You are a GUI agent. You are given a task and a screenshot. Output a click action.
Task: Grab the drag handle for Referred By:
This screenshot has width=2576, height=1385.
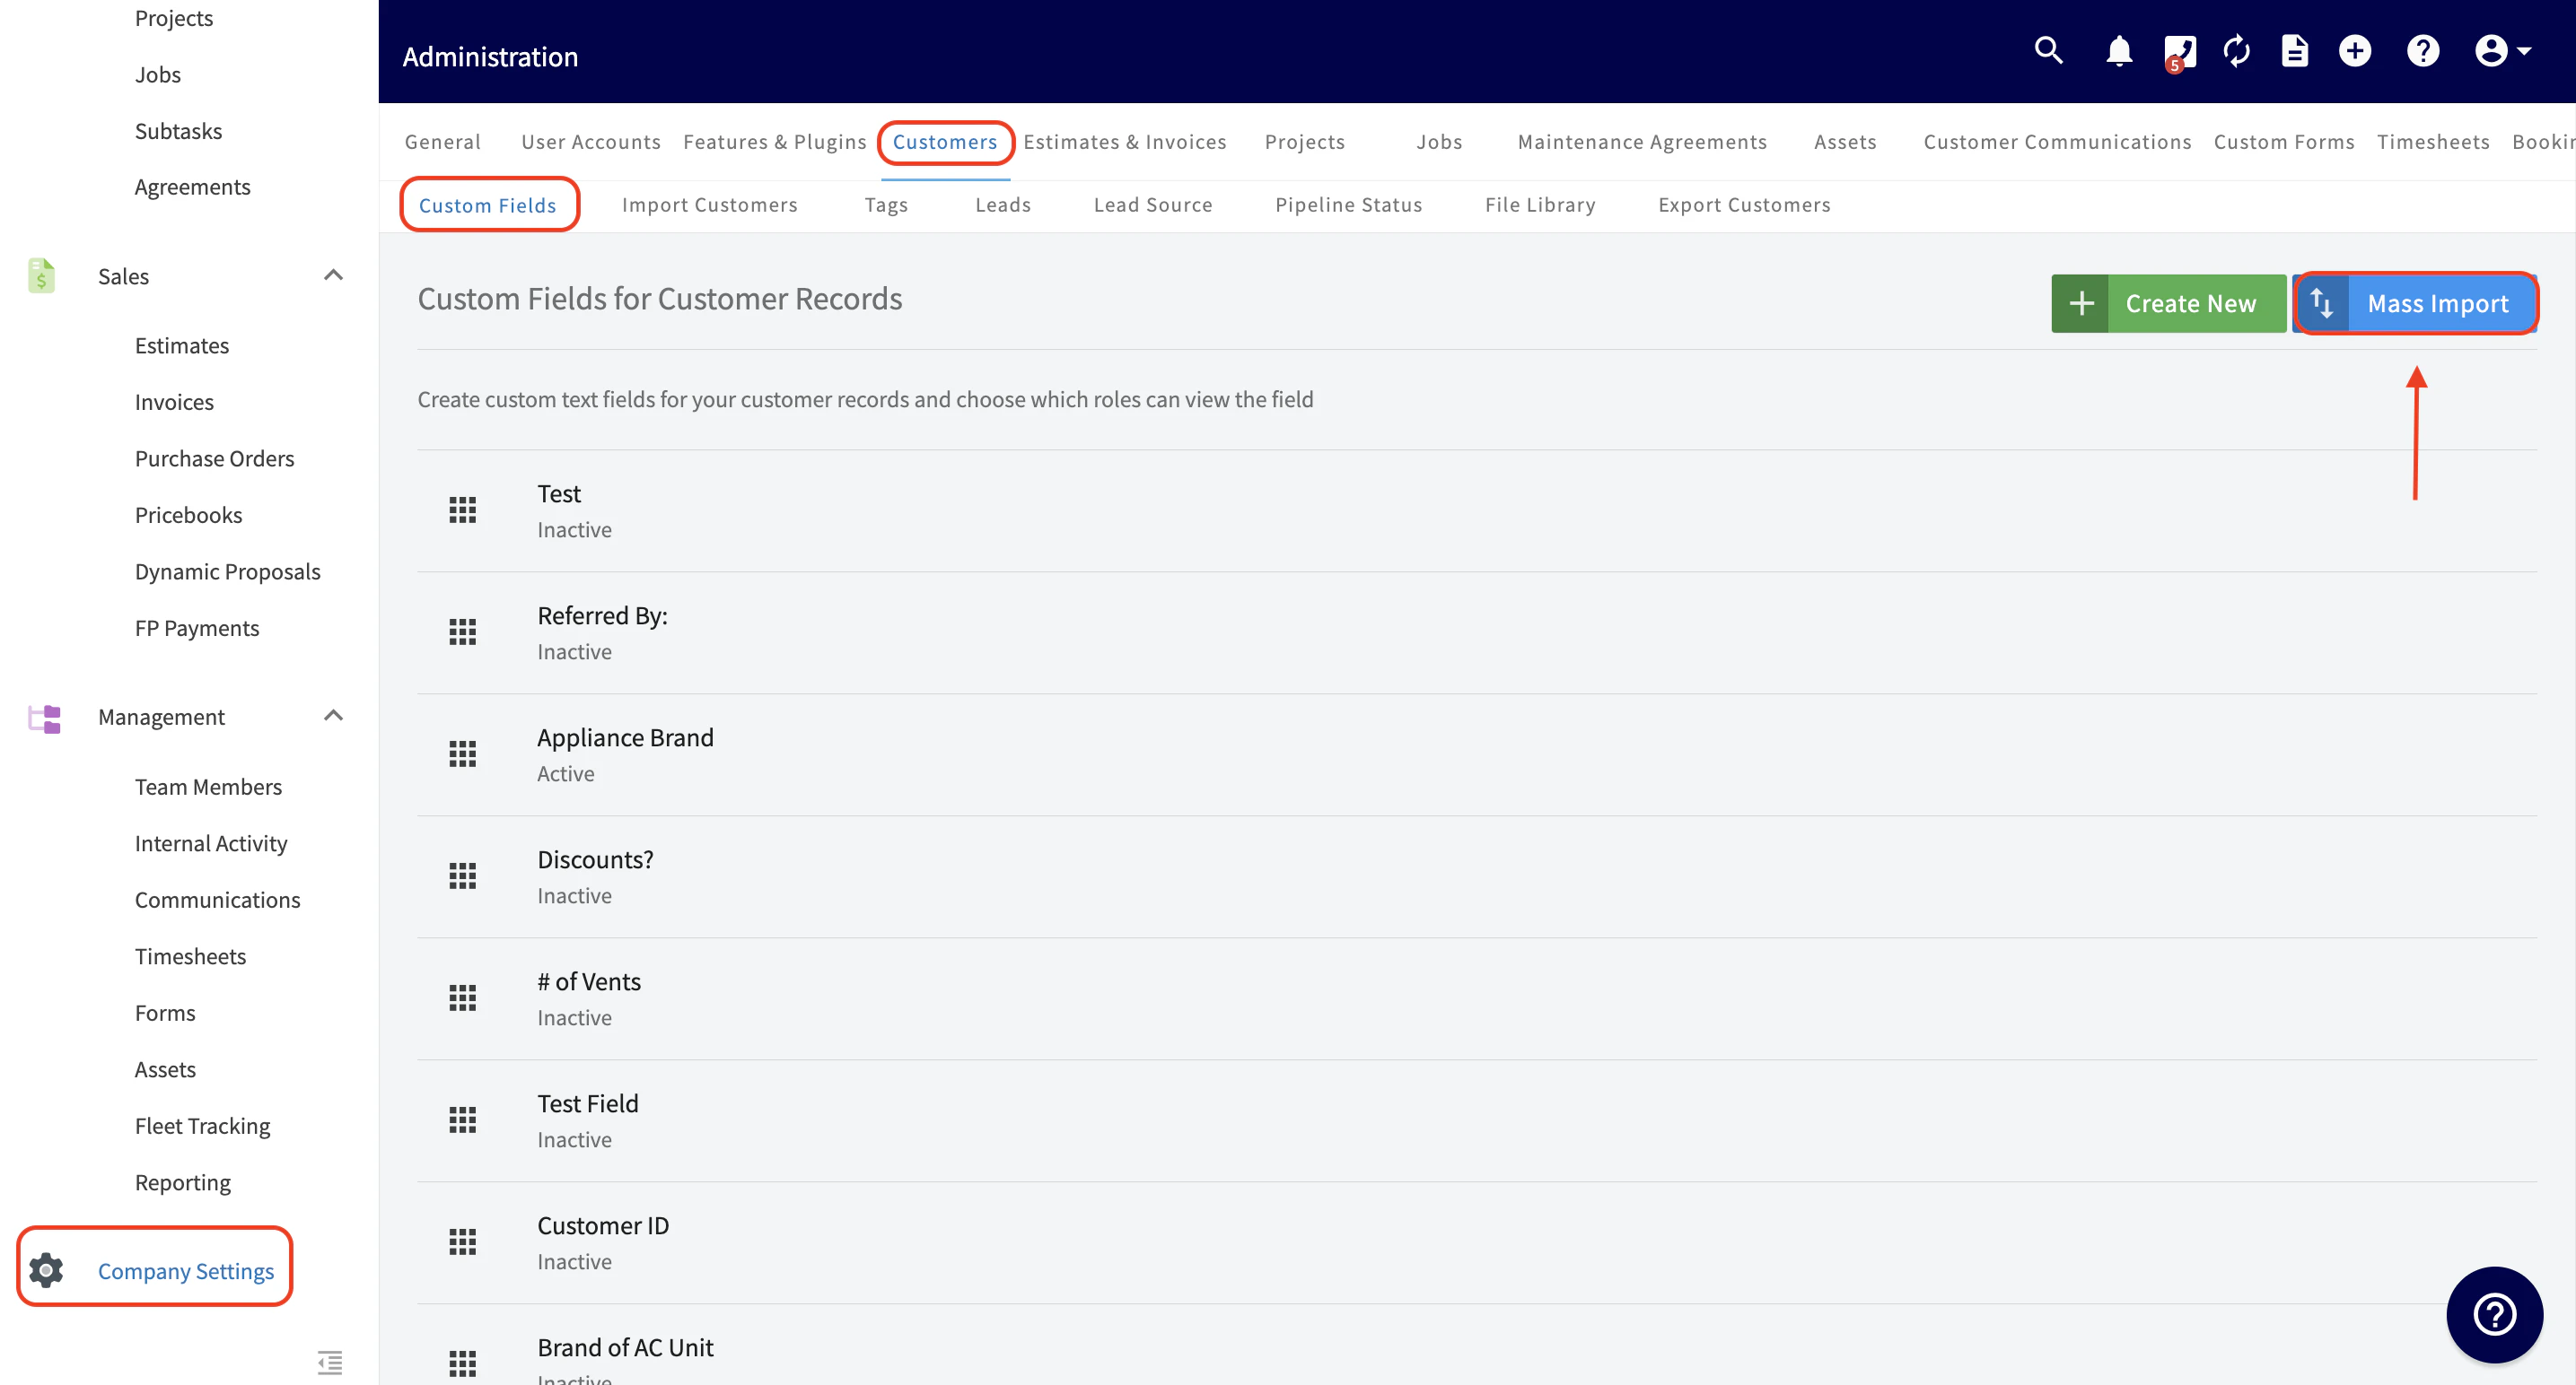tap(462, 632)
